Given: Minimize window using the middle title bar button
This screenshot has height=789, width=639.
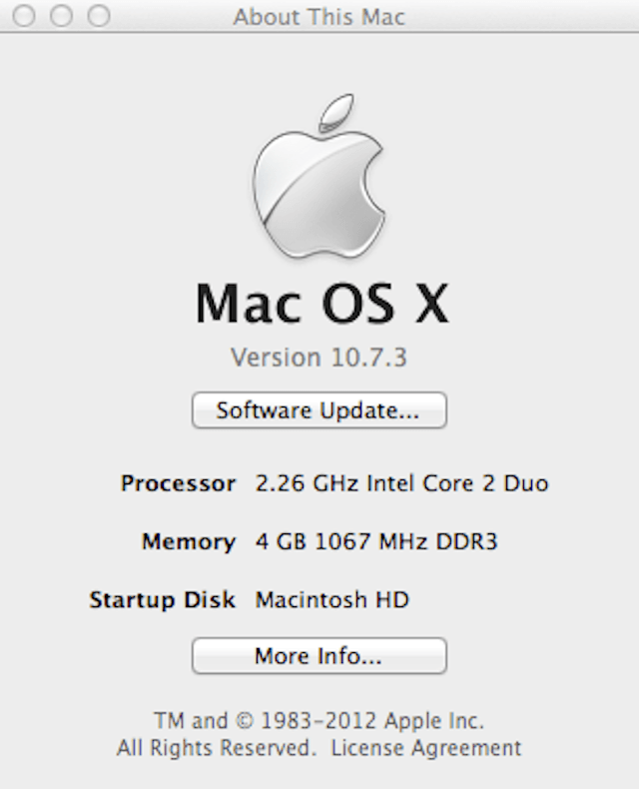Looking at the screenshot, I should tap(61, 16).
